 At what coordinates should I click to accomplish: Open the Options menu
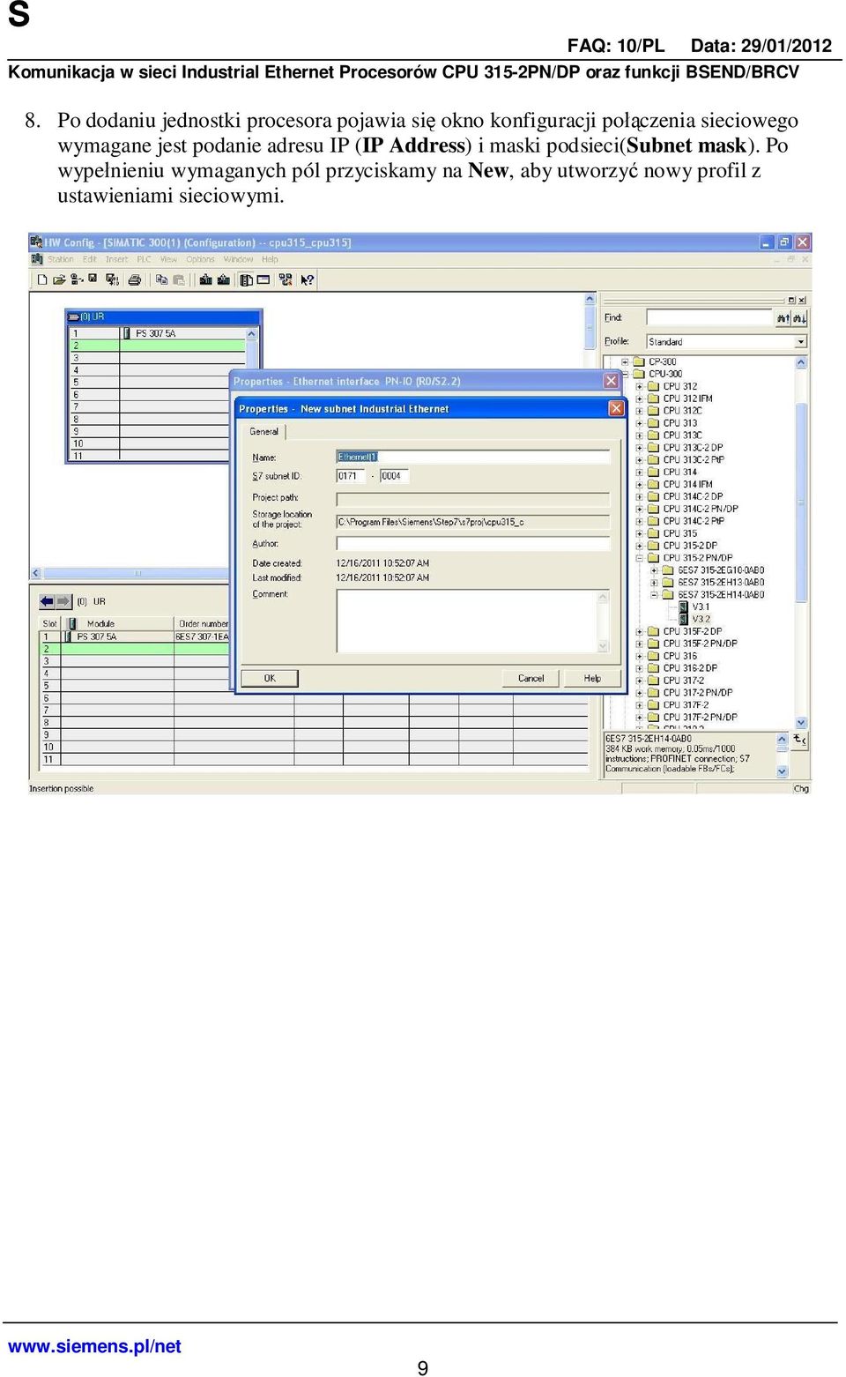pos(200,259)
